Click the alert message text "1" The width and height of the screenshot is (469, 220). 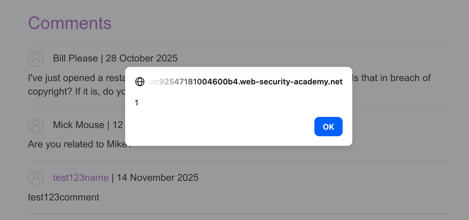(137, 103)
